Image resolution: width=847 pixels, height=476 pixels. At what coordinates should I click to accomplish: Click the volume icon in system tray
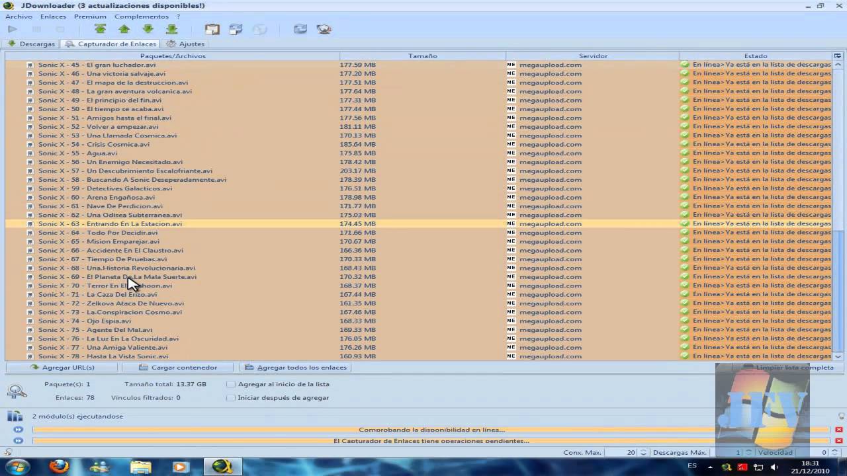[x=774, y=467]
